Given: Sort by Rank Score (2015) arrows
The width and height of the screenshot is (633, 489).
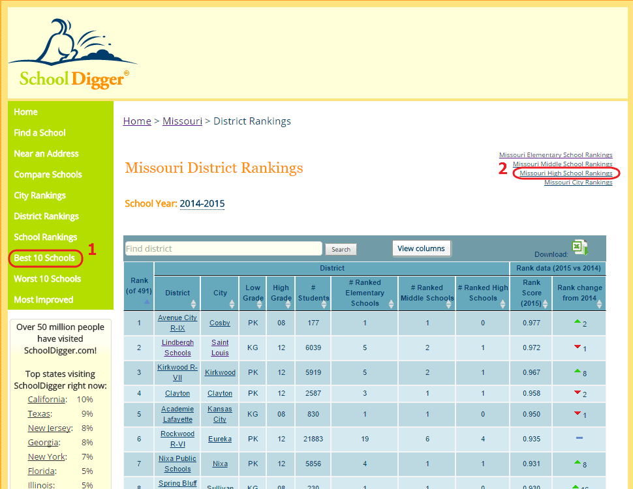Looking at the screenshot, I should point(546,304).
